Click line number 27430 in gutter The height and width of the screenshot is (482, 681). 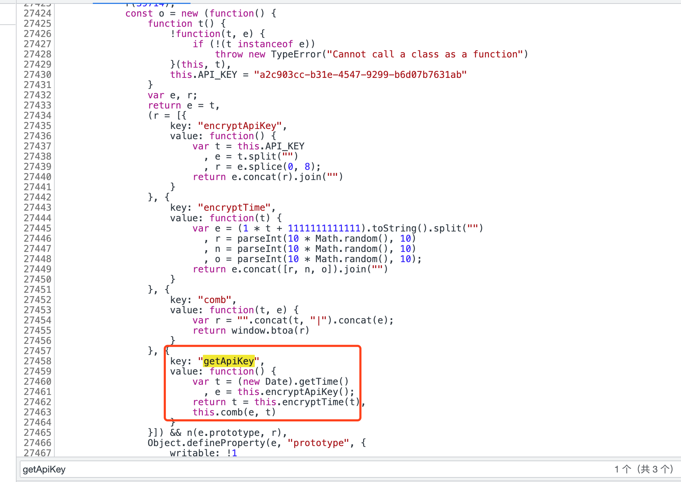37,75
